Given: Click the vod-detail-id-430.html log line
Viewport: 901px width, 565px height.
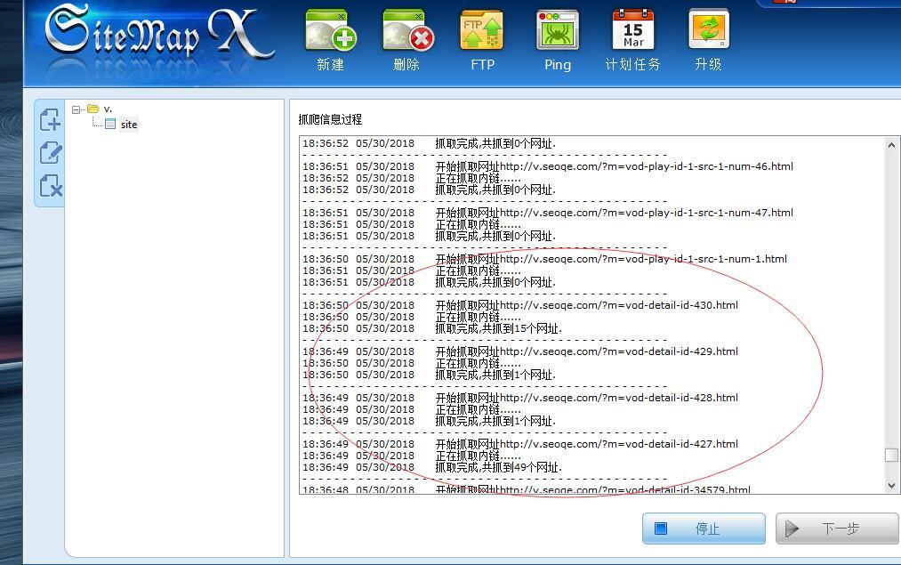Looking at the screenshot, I should [520, 305].
